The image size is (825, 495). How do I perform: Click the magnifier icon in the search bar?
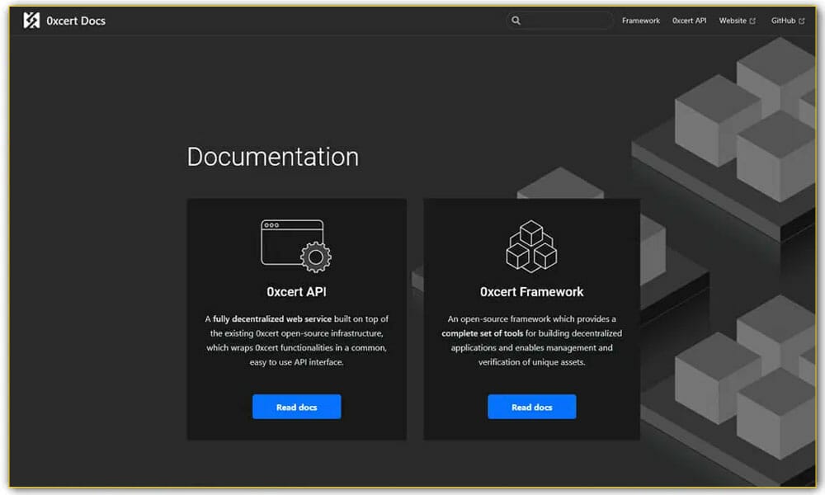point(516,20)
